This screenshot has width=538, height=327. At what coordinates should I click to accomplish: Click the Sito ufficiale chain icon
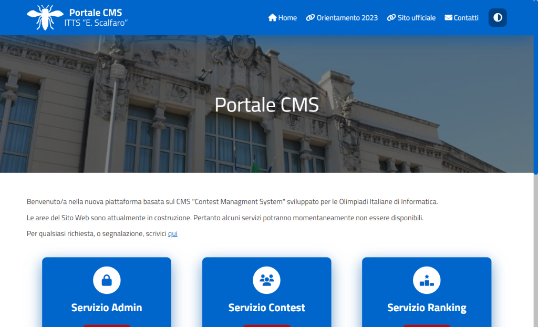391,17
